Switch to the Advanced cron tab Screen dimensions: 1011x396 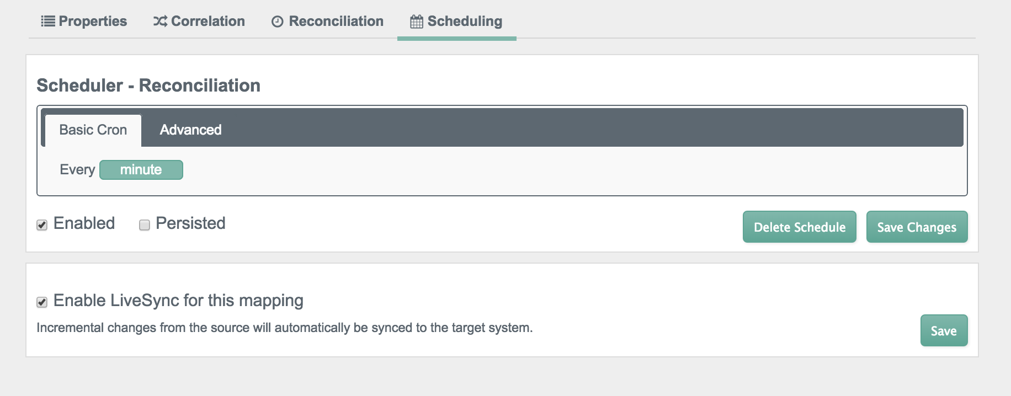pyautogui.click(x=190, y=130)
